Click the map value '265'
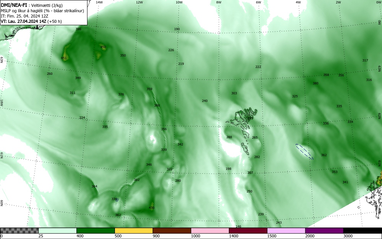The height and width of the screenshot is (239, 382). (x=255, y=137)
